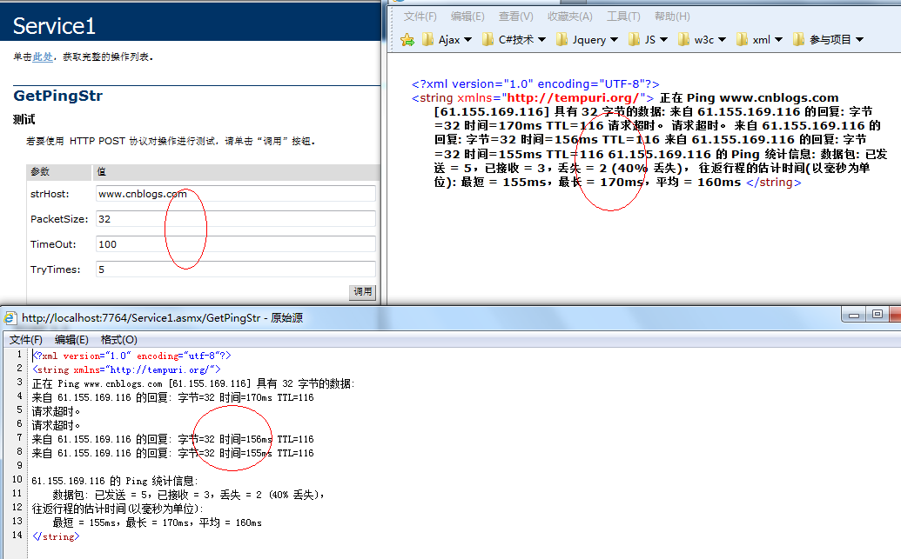This screenshot has height=559, width=901.
Task: Select source line 5 请求超时 text
Action: 57,411
